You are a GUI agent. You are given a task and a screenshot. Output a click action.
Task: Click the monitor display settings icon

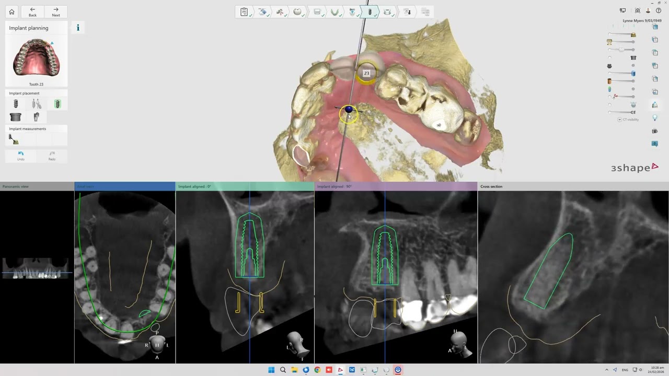622,10
